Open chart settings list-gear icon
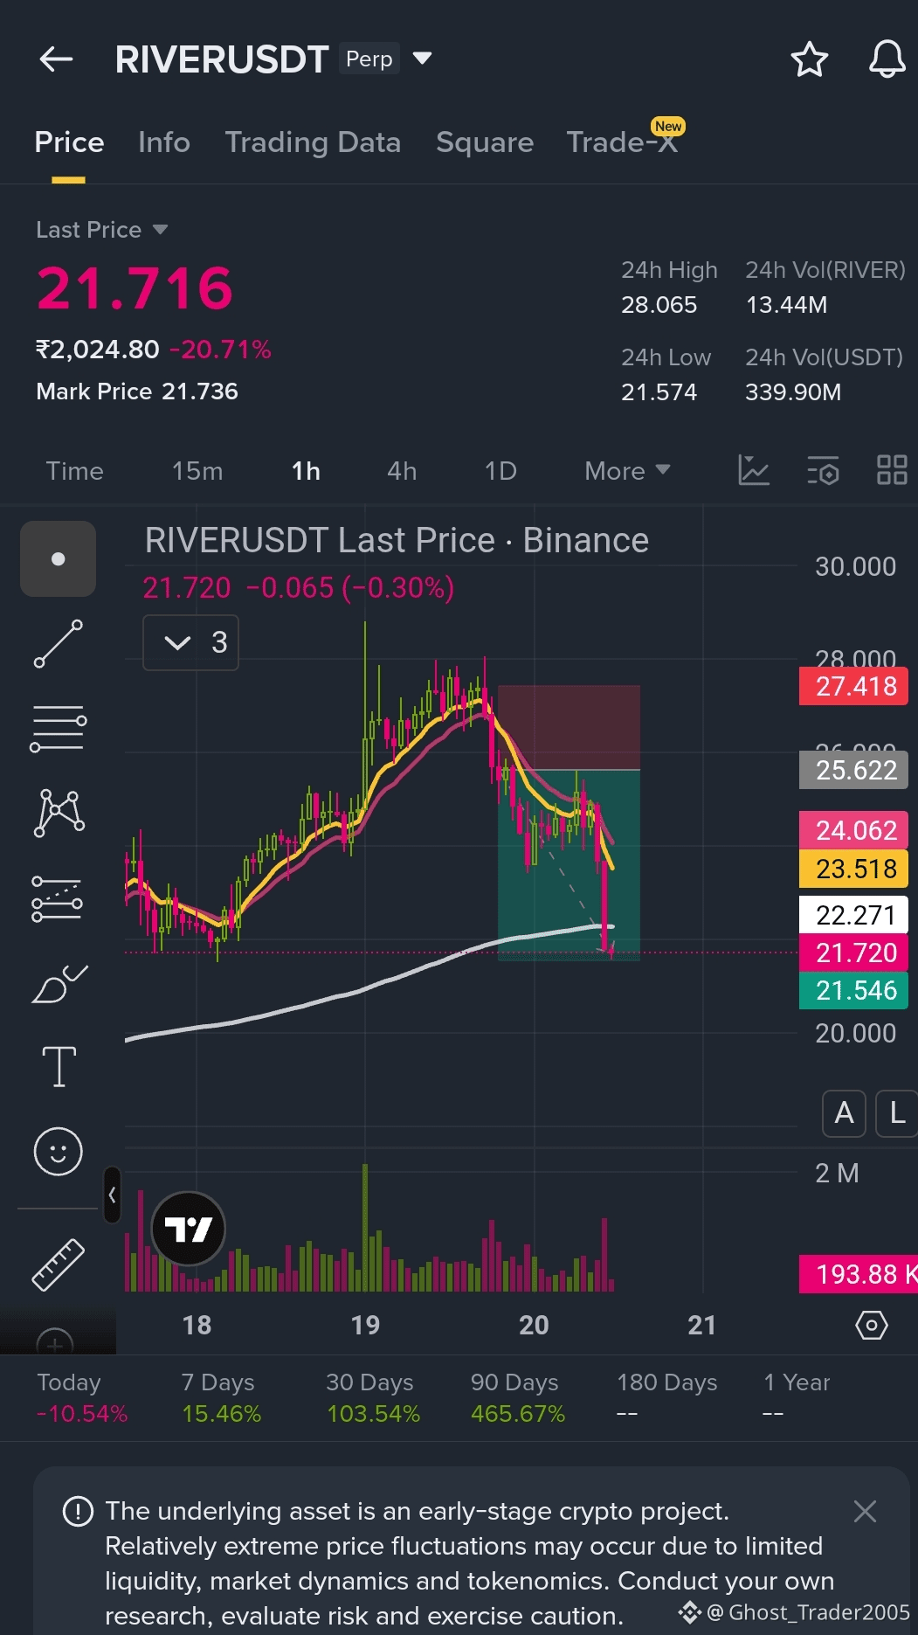 (x=823, y=470)
